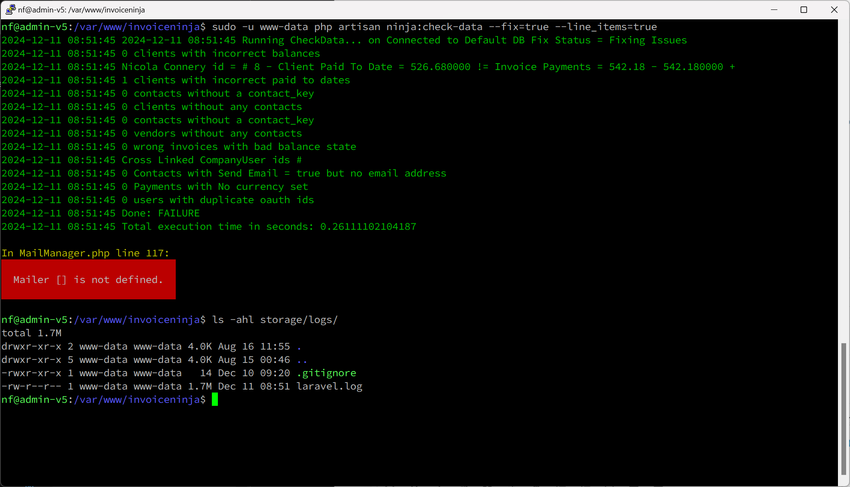Click the 'ls -ahl storage/logs/' command
The width and height of the screenshot is (850, 487).
click(x=275, y=320)
